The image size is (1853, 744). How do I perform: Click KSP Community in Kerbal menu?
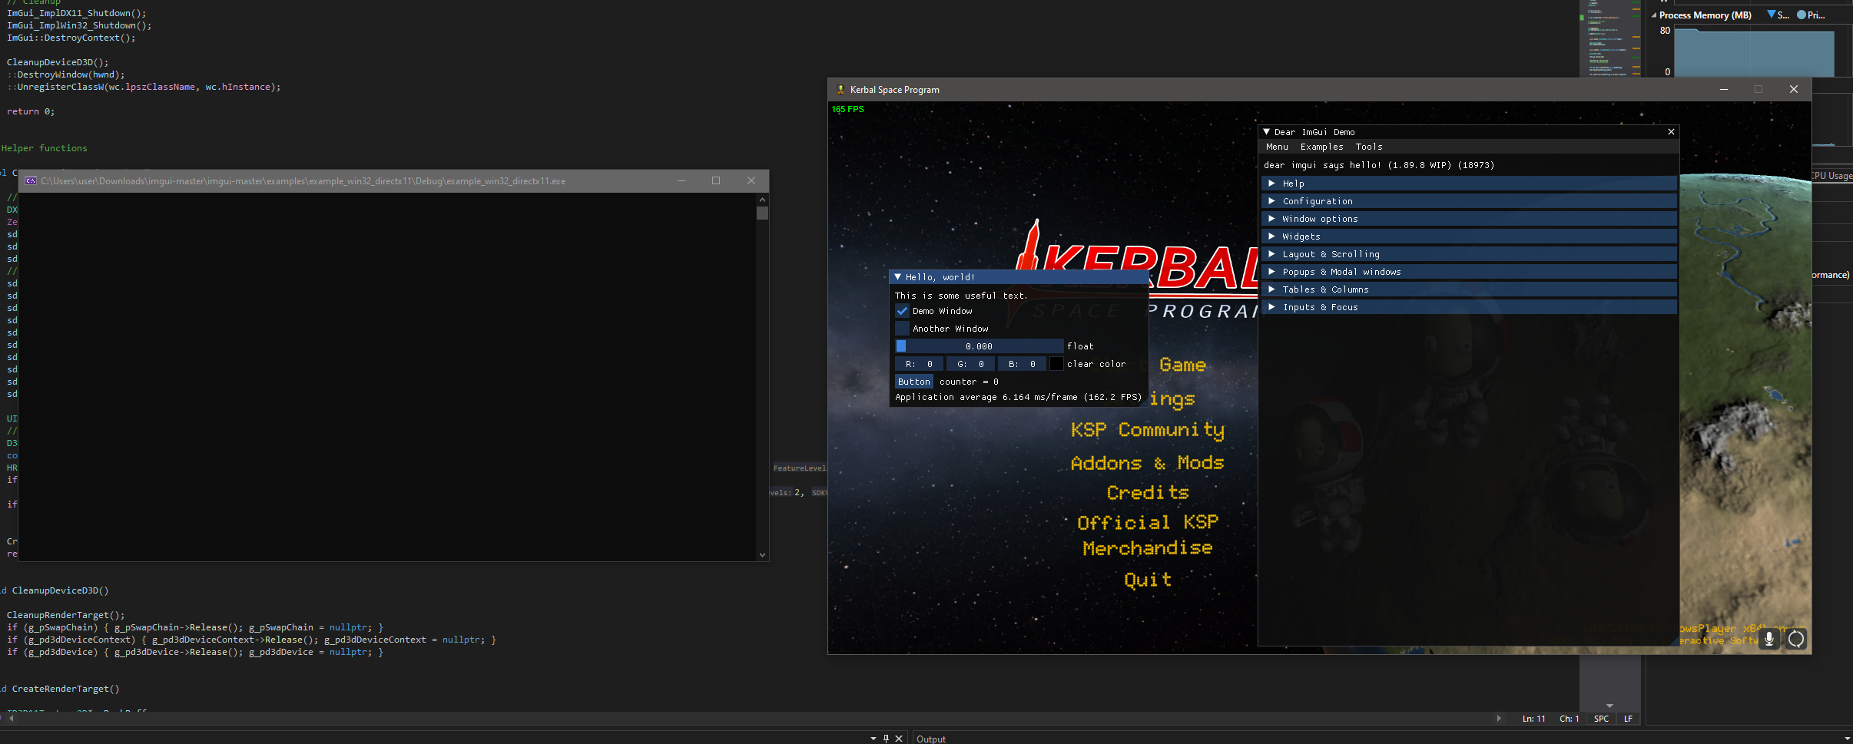coord(1148,430)
